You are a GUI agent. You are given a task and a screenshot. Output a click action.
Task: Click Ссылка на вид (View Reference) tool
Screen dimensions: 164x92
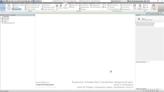(x=125, y=7)
